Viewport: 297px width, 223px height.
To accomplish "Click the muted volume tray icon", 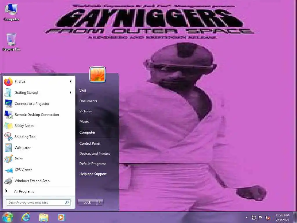I will pyautogui.click(x=268, y=217).
